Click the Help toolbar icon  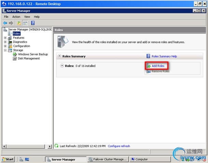tap(33, 23)
